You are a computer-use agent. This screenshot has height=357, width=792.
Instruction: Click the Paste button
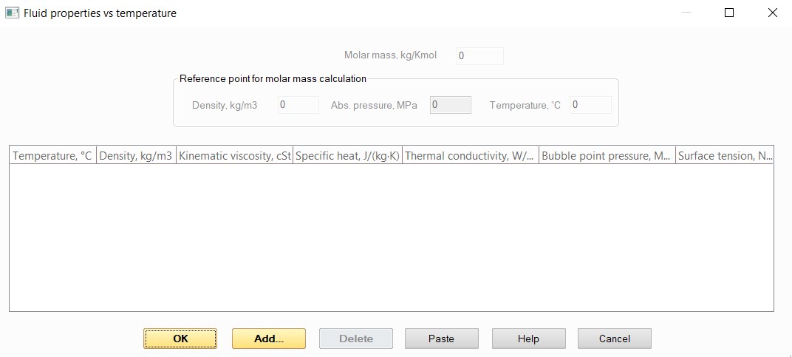(441, 339)
